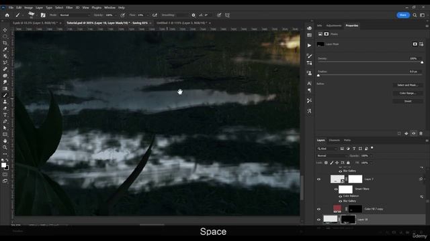The height and width of the screenshot is (241, 430).
Task: Toggle lock image pixels brush icon
Action: 331,163
